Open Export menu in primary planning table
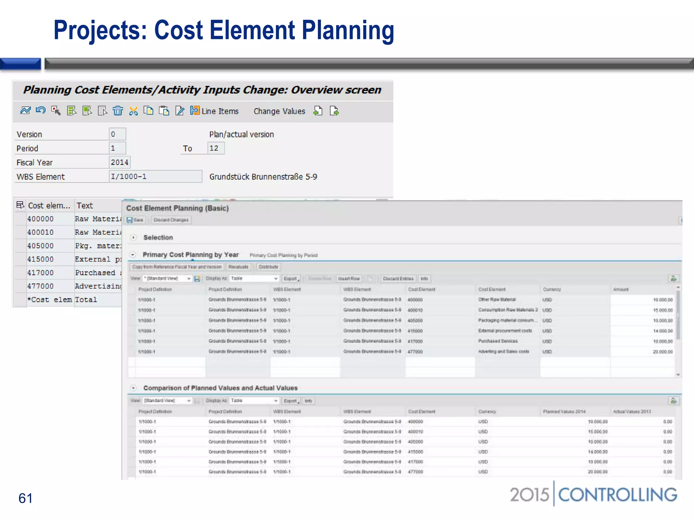694x521 pixels. [x=291, y=278]
